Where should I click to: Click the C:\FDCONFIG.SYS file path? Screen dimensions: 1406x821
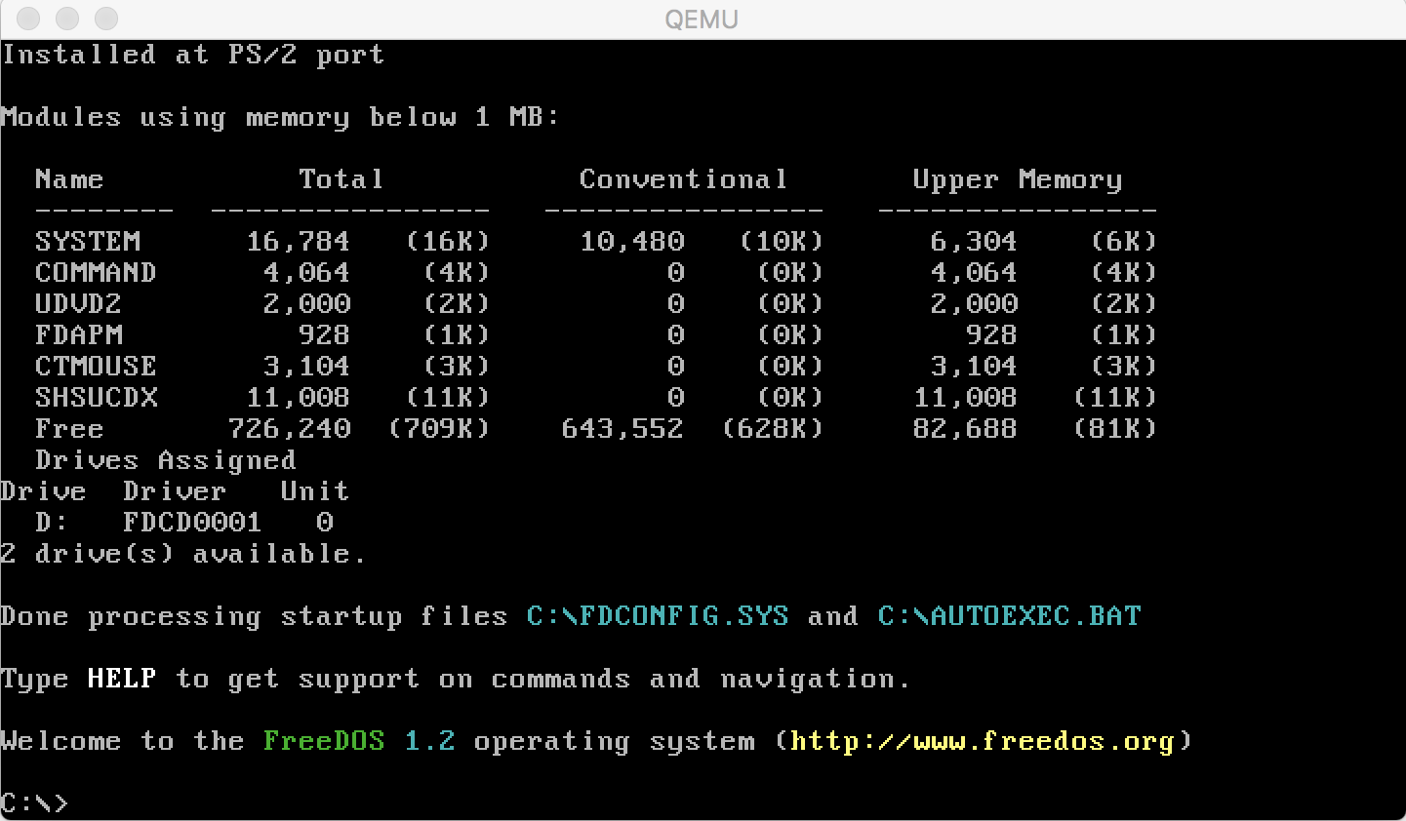pos(658,616)
